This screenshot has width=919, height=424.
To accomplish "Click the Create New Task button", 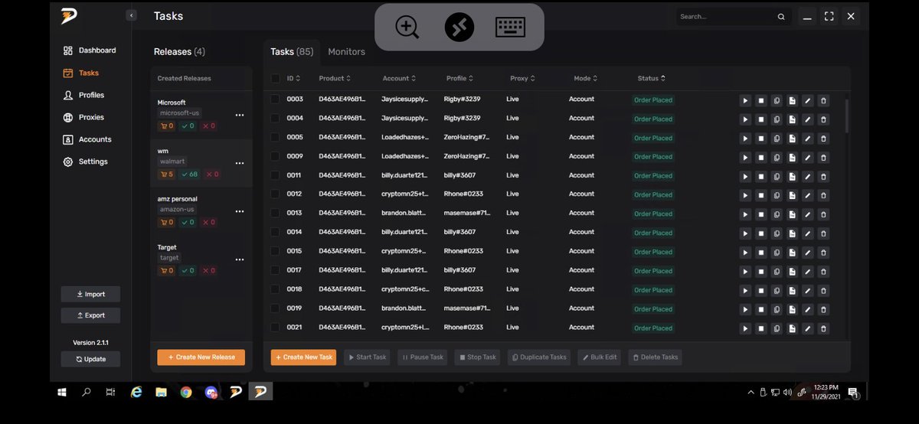I will coord(304,357).
